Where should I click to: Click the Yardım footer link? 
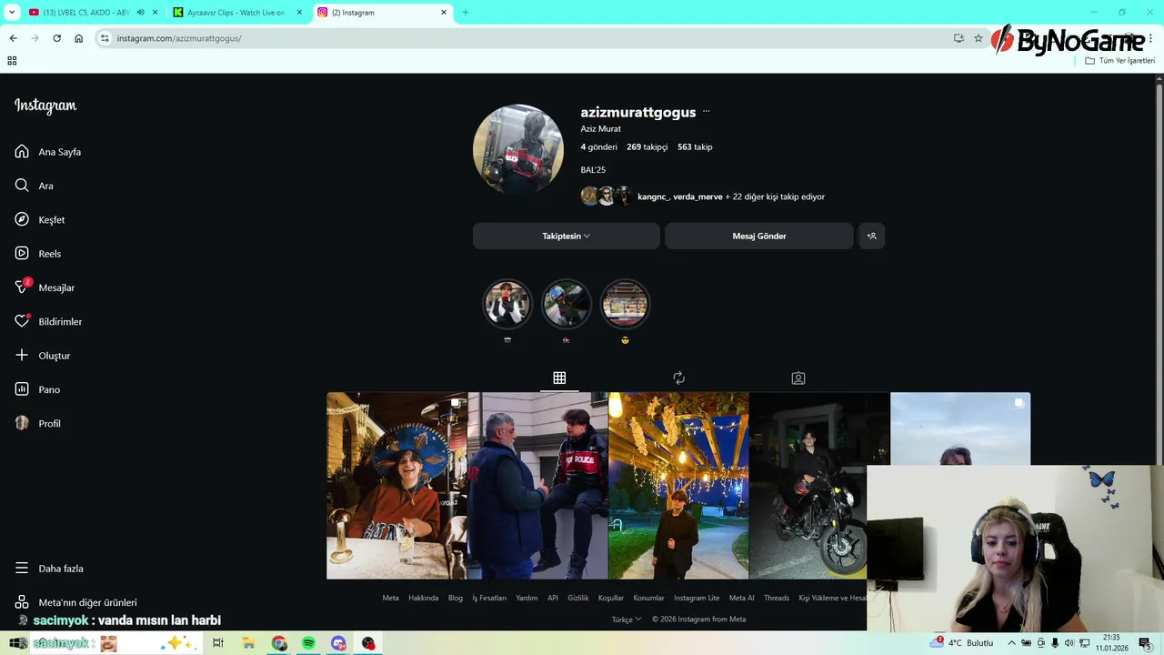click(x=527, y=598)
